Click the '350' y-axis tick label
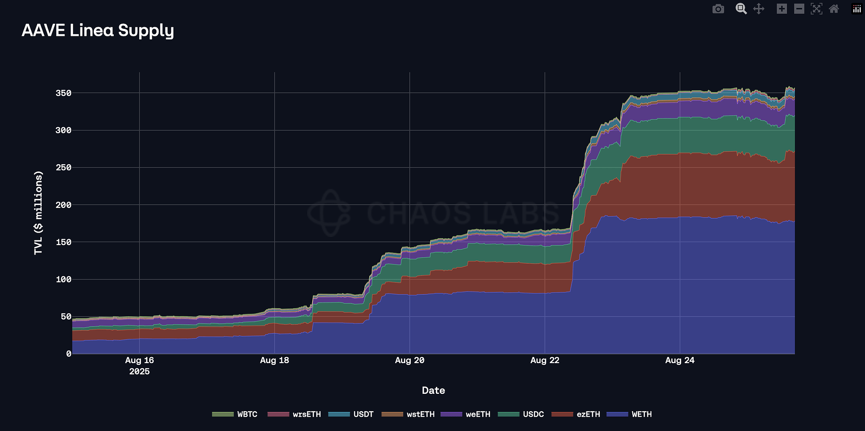 pos(63,93)
